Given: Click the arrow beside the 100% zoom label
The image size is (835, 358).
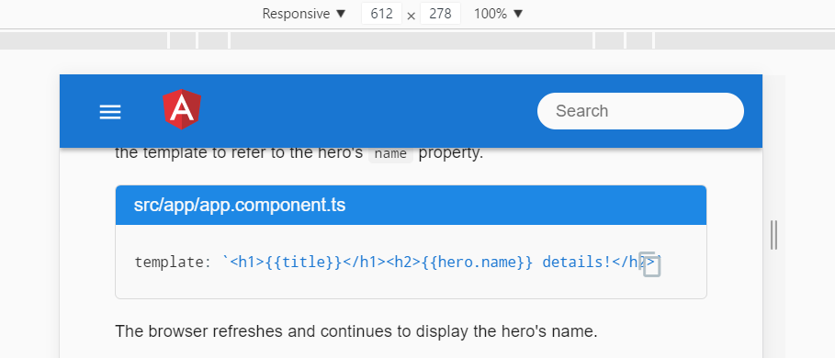Looking at the screenshot, I should tap(518, 14).
